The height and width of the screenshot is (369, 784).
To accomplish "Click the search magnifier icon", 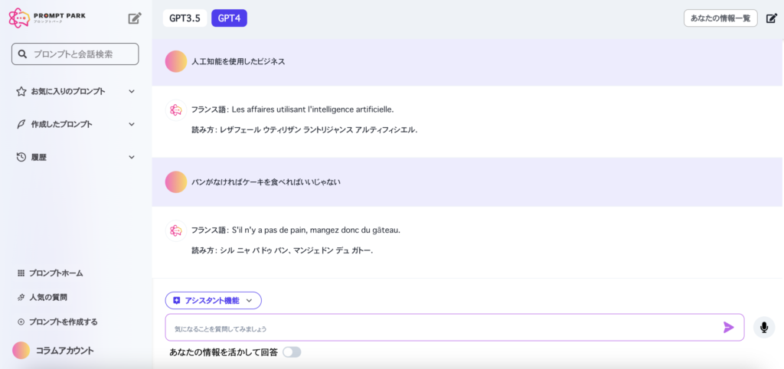I will click(22, 54).
